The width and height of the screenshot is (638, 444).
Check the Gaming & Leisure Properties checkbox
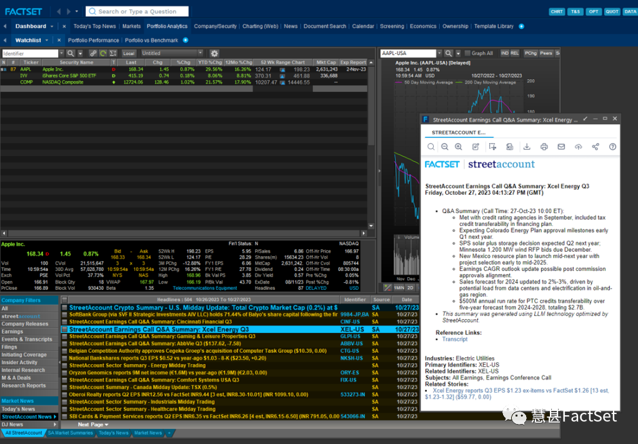pos(64,337)
